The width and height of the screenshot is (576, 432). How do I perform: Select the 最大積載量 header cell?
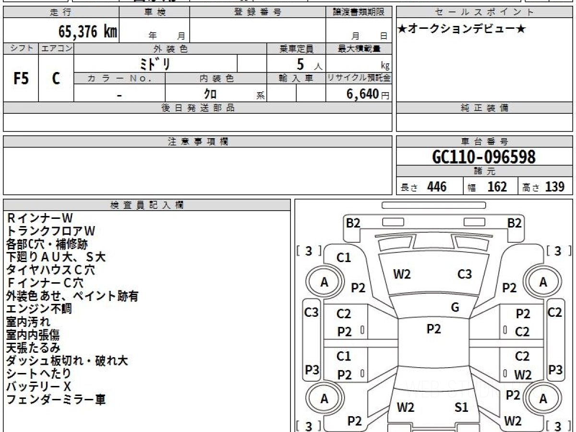tap(359, 48)
